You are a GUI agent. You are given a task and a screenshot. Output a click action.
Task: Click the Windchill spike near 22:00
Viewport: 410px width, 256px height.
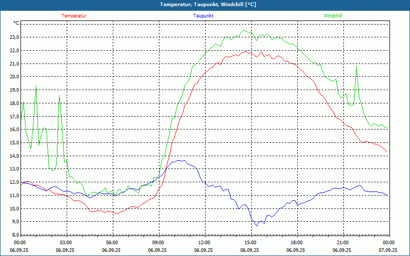point(356,66)
